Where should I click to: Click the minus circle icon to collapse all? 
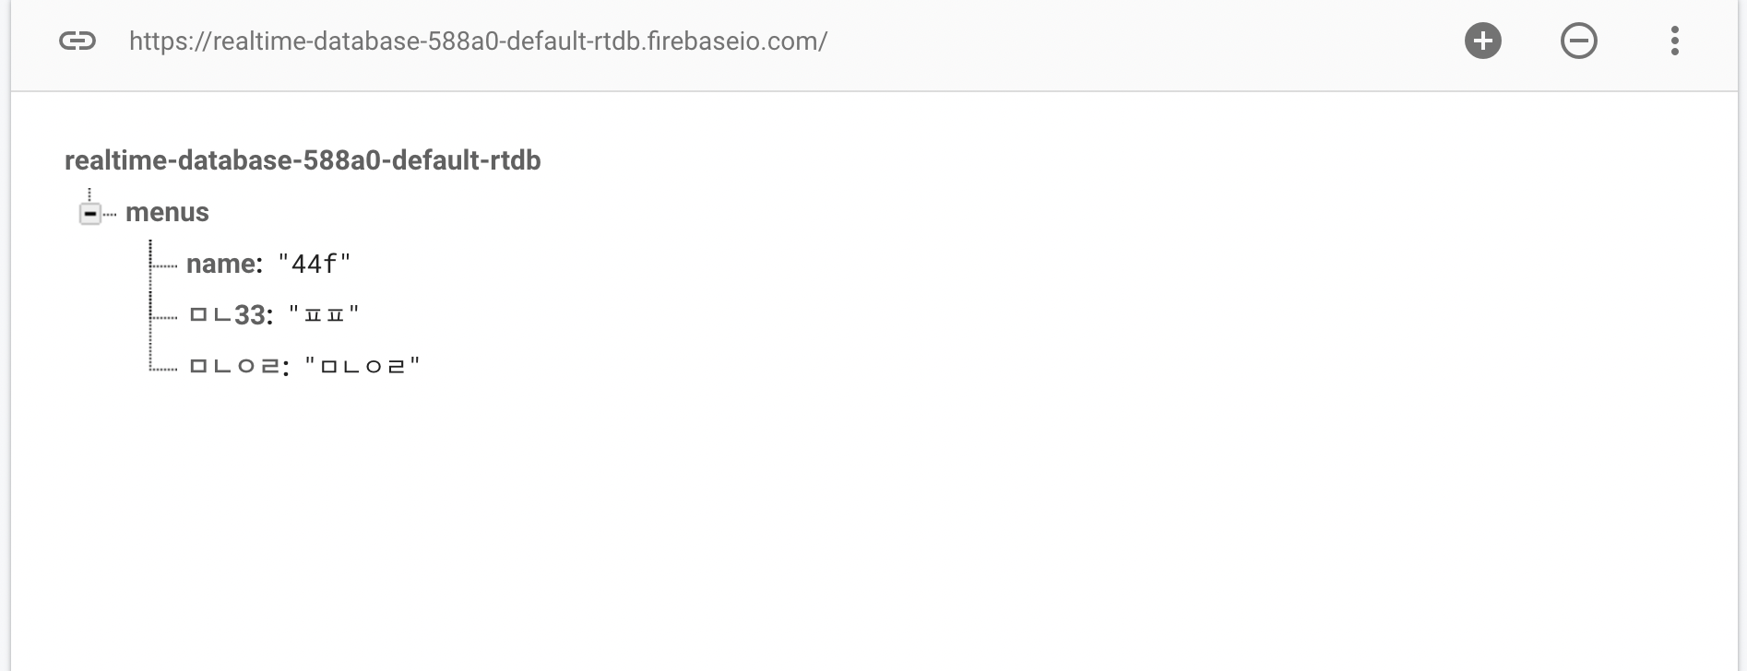coord(1578,41)
